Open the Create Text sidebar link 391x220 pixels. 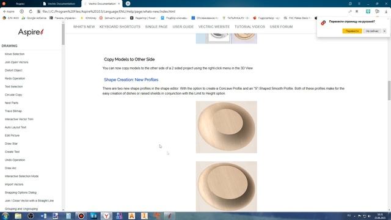tap(12, 152)
